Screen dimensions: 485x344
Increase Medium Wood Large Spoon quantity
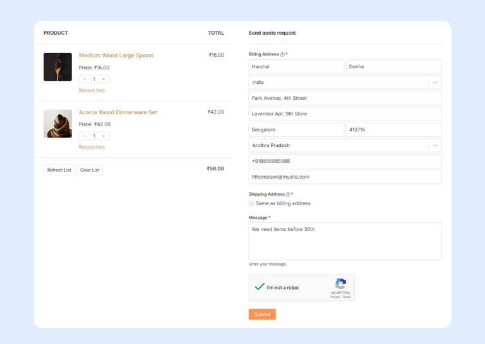104,79
